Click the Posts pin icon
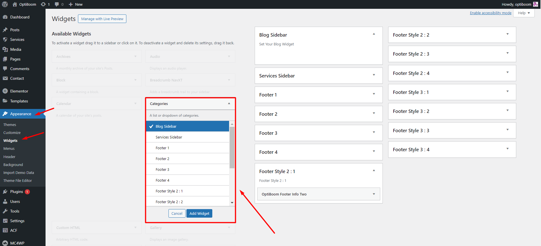 (x=5, y=30)
